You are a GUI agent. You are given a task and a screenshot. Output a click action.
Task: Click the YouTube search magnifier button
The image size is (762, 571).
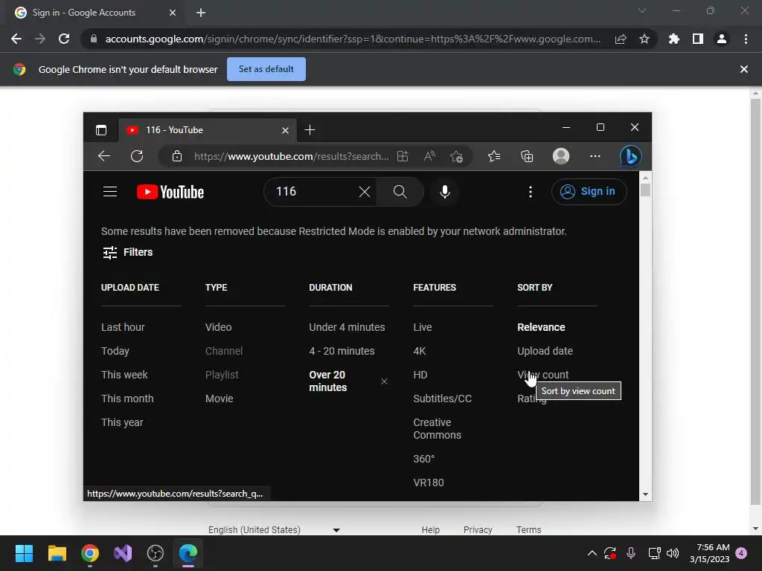[x=400, y=192]
